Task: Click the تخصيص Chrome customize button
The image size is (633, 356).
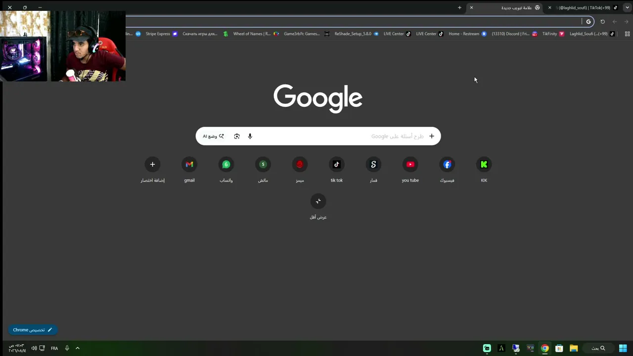Action: (x=33, y=330)
